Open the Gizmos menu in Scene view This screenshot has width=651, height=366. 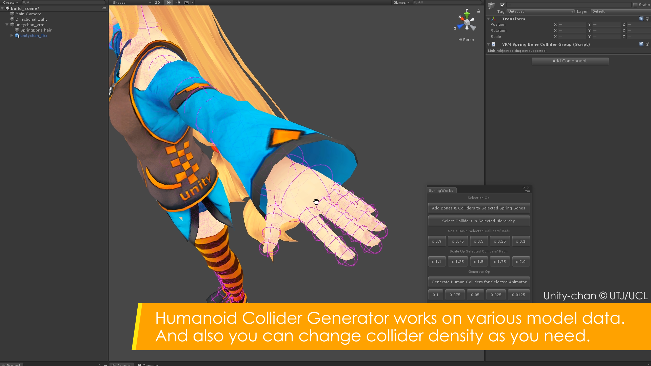[401, 2]
